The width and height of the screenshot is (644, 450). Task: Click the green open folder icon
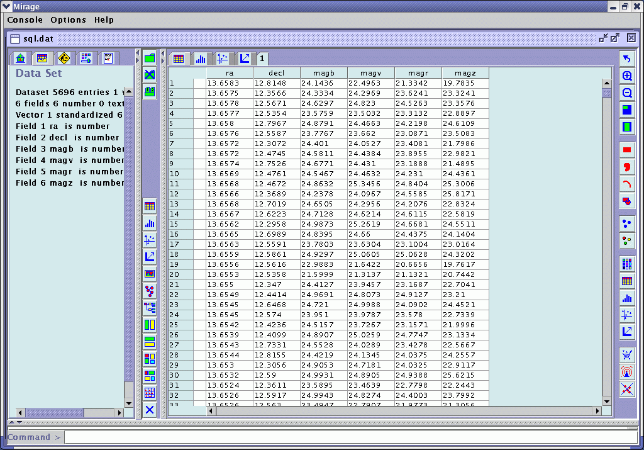coord(150,58)
